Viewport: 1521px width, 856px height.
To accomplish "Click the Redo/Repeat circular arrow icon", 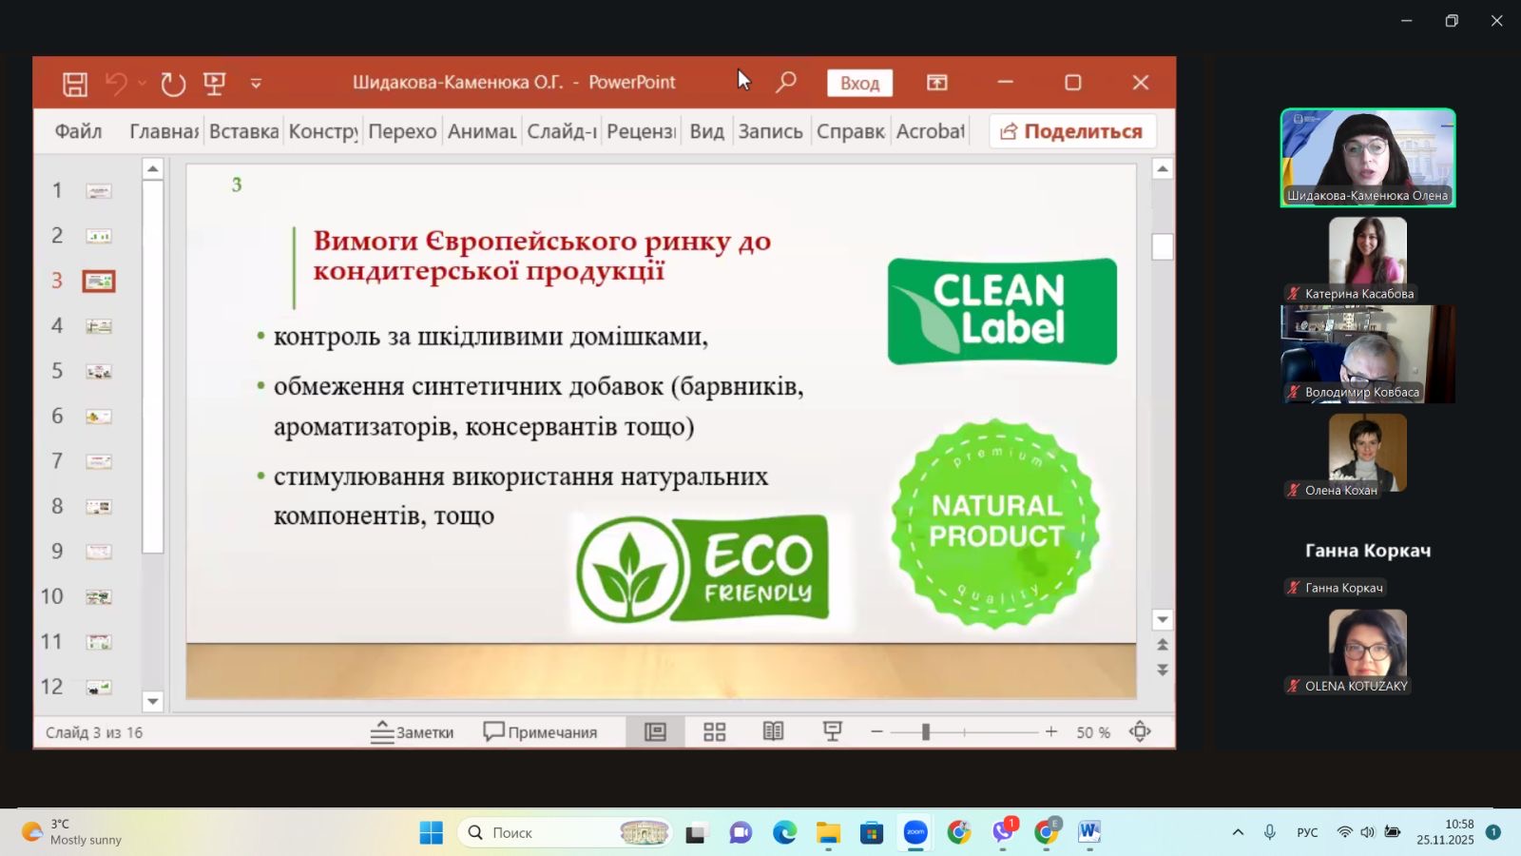I will tap(173, 84).
